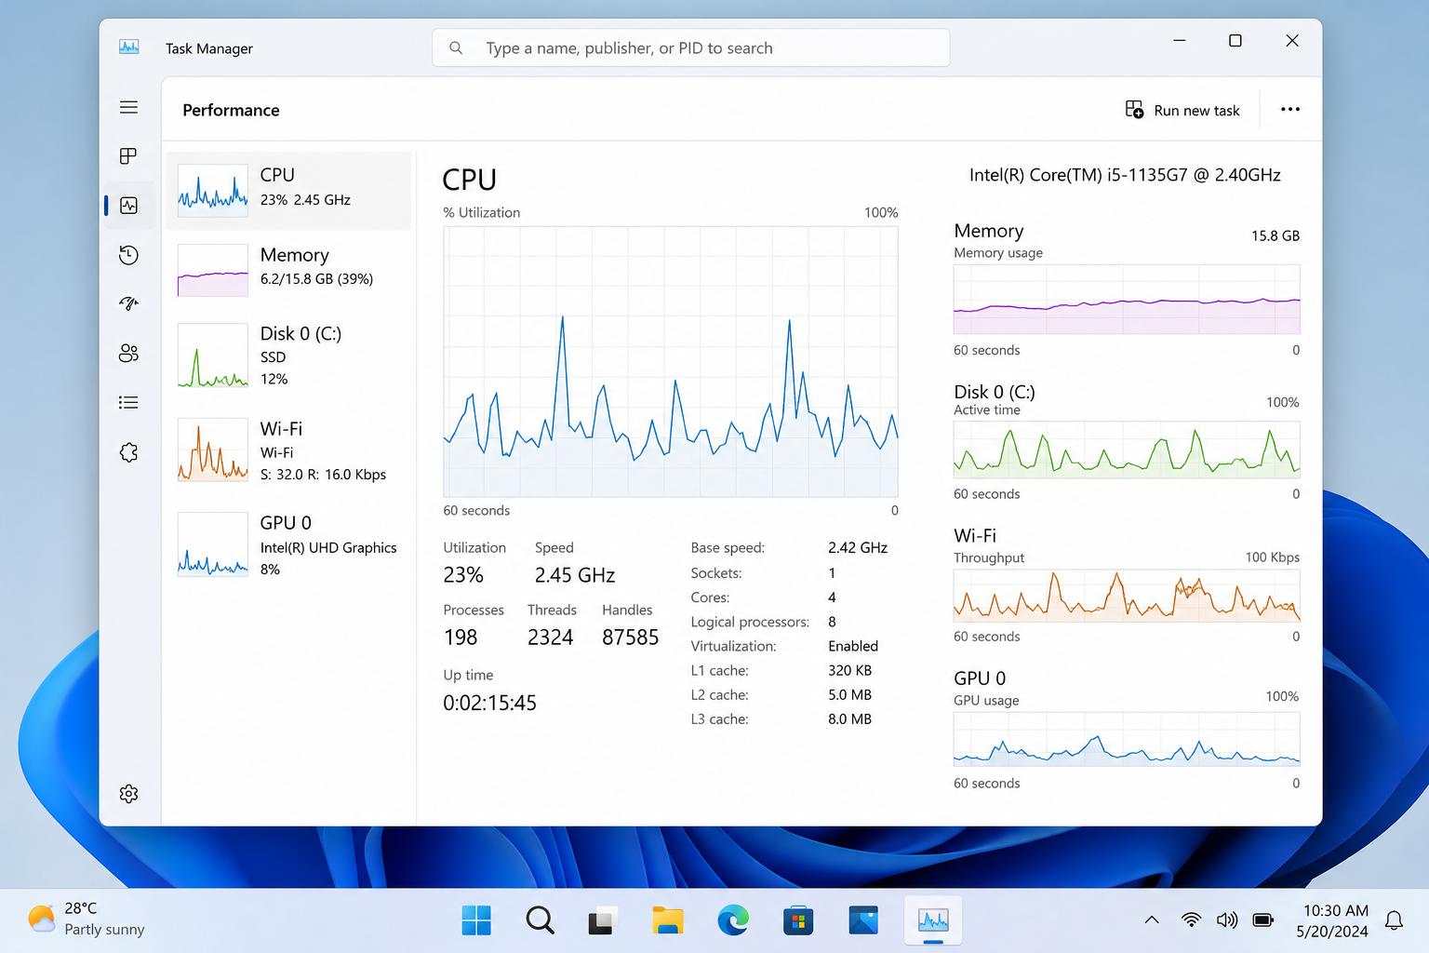Select the Disk 0 (C:) resource entry
This screenshot has height=953, width=1429.
pos(288,356)
